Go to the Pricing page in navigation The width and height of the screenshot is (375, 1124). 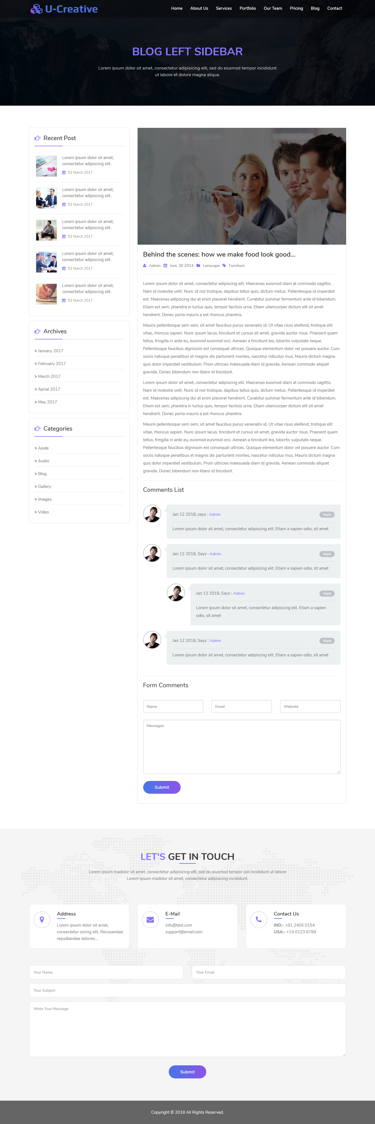(296, 8)
